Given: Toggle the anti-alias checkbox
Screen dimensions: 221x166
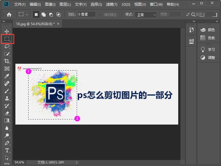Looking at the screenshot, I should (100, 14).
